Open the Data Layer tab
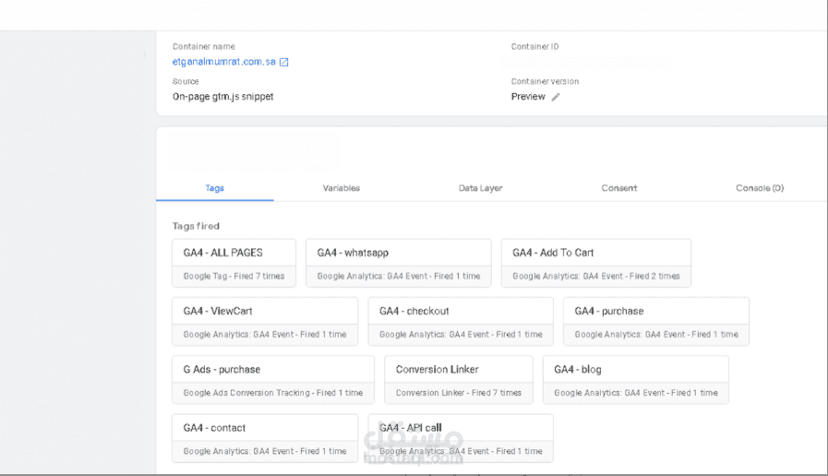The width and height of the screenshot is (828, 476). 480,188
